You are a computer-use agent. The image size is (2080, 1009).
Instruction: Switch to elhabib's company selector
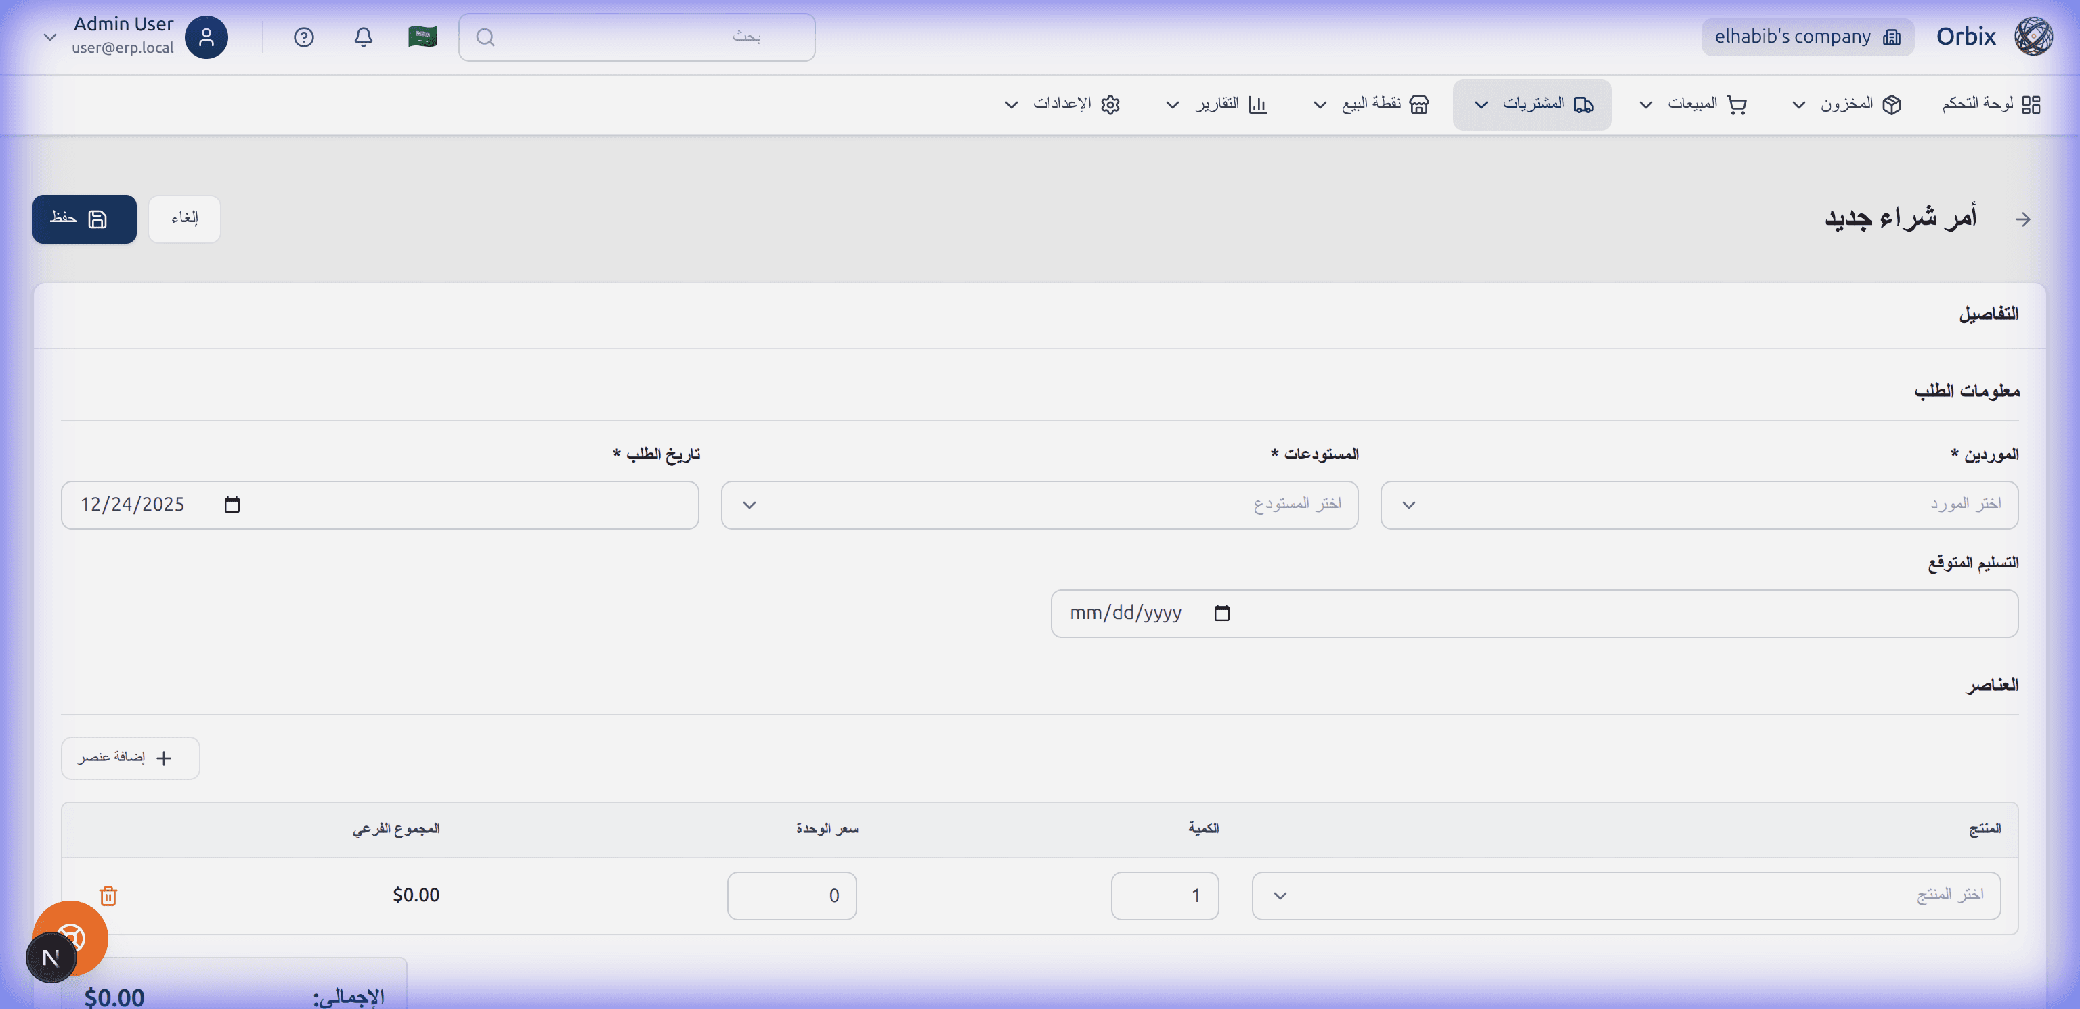(x=1807, y=37)
